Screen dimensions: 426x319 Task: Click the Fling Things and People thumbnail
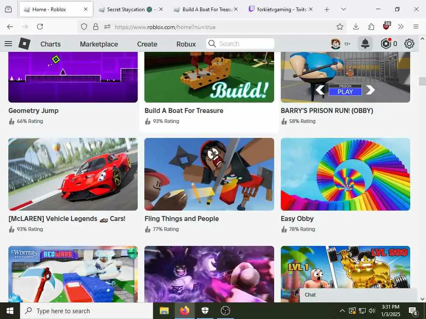[x=209, y=174]
